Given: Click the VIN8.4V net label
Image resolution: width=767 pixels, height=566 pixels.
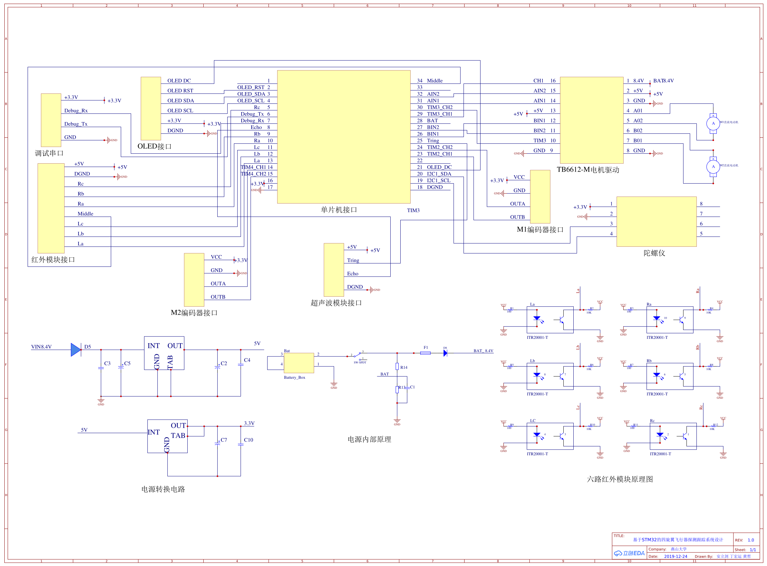Looking at the screenshot, I should pos(41,347).
